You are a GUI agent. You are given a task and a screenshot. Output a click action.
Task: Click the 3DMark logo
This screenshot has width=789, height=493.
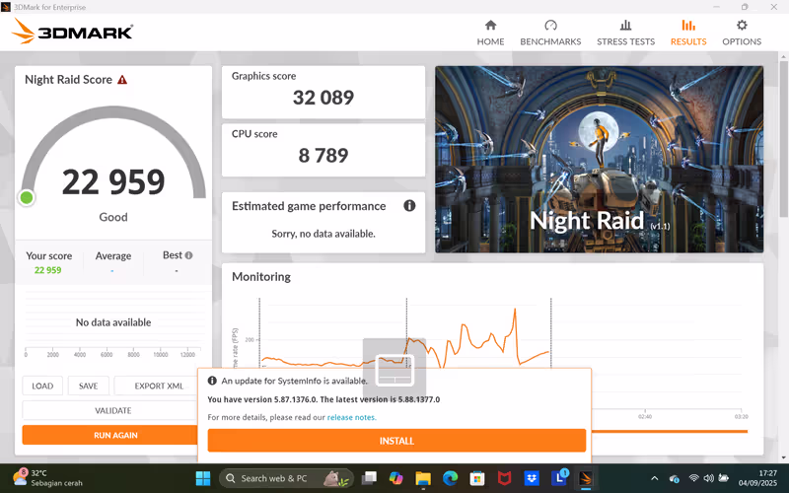tap(72, 33)
